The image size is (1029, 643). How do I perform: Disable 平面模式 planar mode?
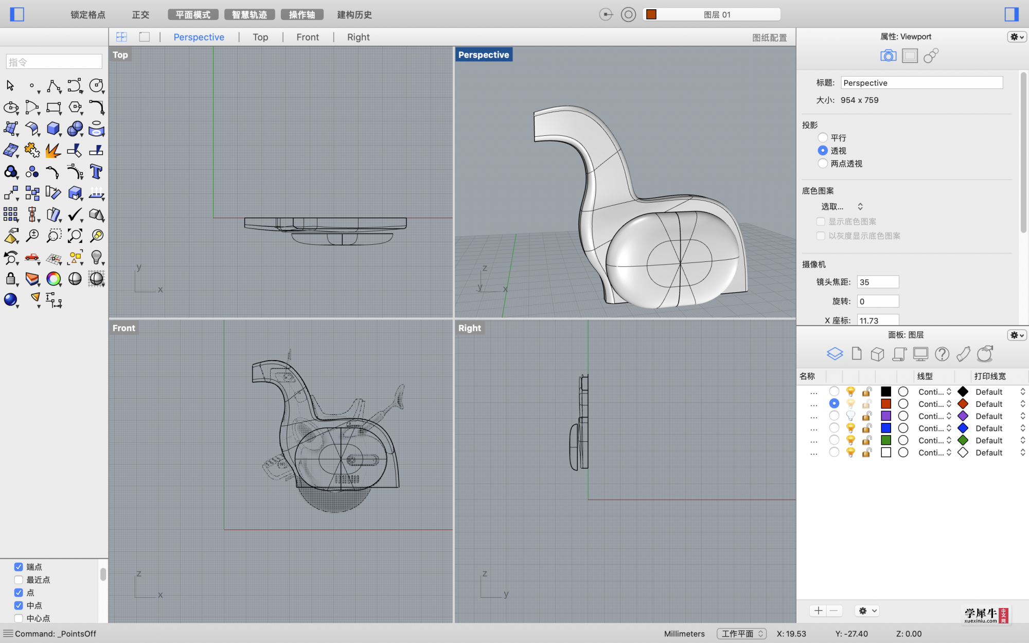click(193, 15)
